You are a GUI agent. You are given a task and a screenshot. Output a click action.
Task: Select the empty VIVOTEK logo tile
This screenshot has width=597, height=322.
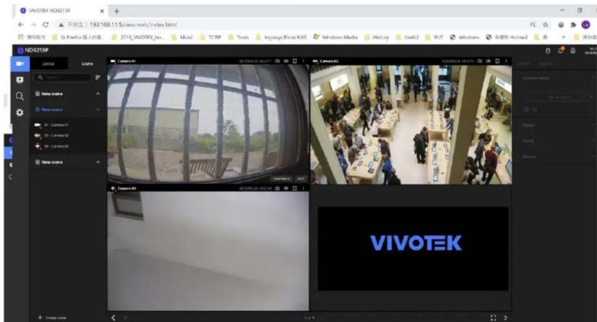pos(413,249)
